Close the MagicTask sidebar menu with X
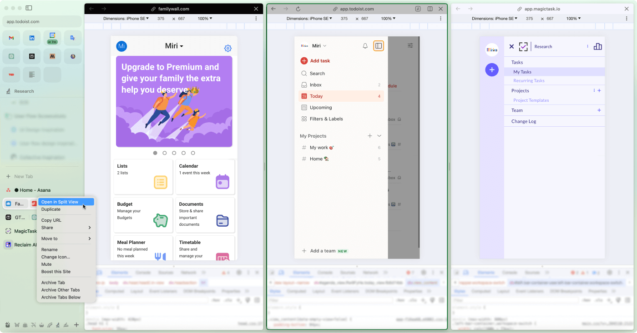This screenshot has width=637, height=333. [x=511, y=46]
